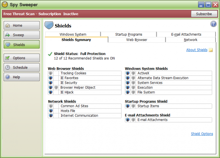Switch to the Windows System tab
Image resolution: width=220 pixels, height=158 pixels.
[x=73, y=34]
